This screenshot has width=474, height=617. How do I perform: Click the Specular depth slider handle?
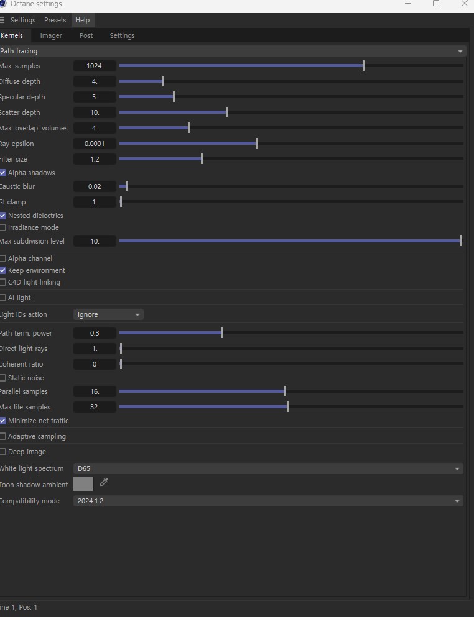click(174, 97)
